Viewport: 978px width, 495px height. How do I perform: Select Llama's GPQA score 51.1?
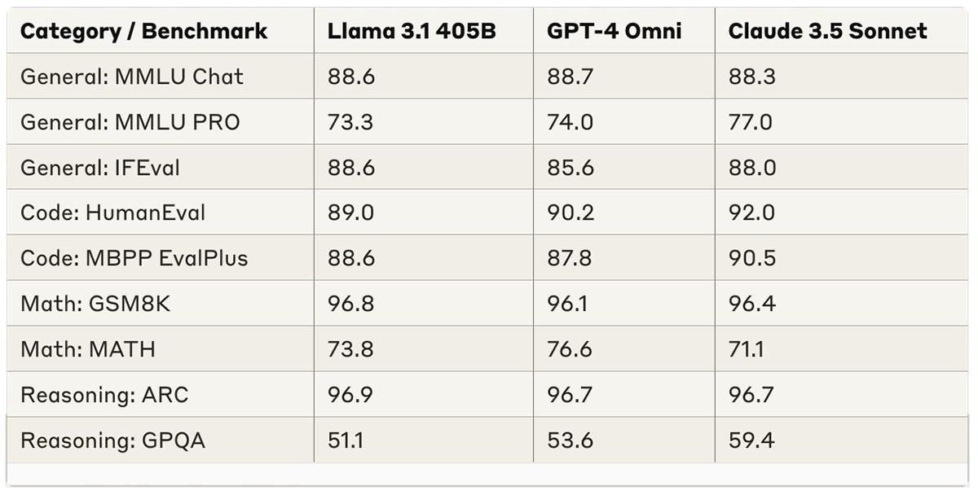[346, 441]
